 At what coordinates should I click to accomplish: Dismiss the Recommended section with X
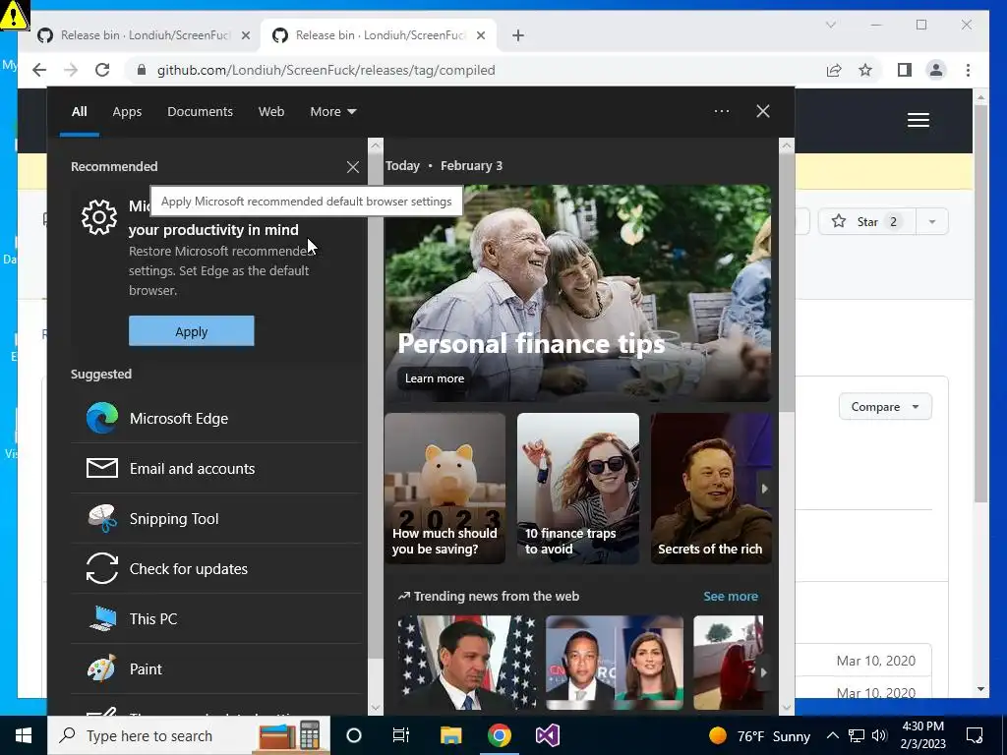coord(353,167)
